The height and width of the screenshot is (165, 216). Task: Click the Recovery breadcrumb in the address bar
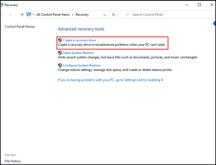coord(82,15)
